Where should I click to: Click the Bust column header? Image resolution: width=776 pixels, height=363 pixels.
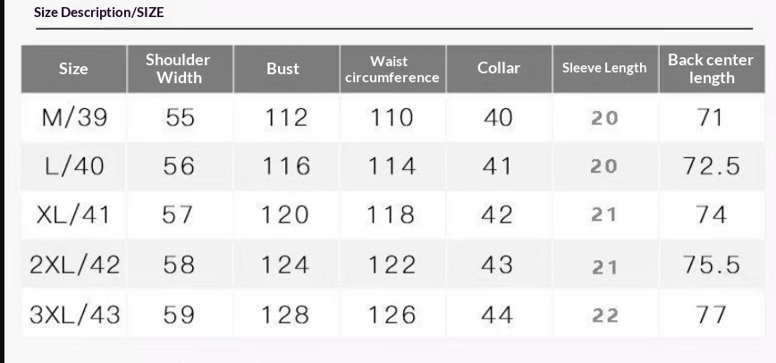coord(283,69)
